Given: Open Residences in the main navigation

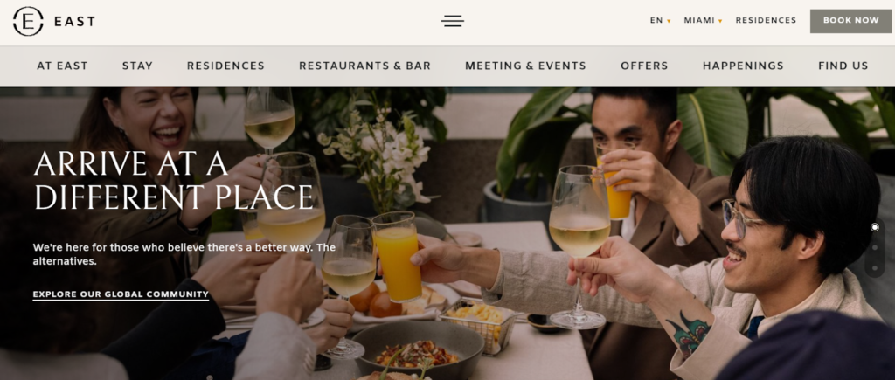Looking at the screenshot, I should (x=225, y=66).
